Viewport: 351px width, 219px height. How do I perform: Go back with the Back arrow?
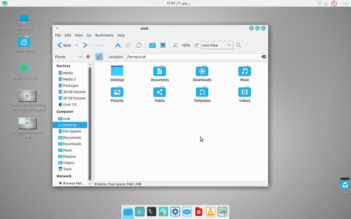click(x=64, y=45)
